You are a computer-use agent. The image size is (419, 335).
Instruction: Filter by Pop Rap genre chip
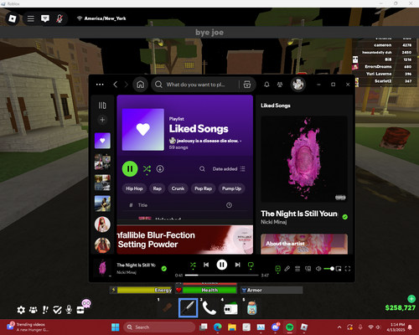(203, 188)
